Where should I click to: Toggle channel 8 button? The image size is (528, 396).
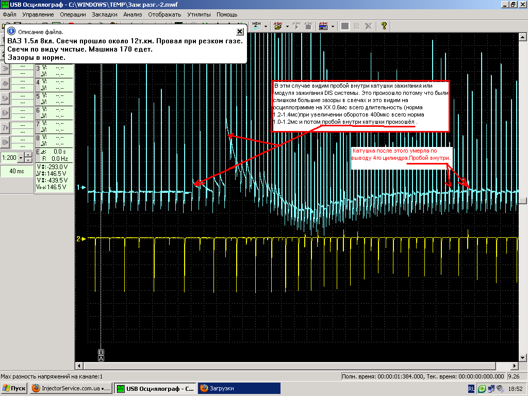5,142
